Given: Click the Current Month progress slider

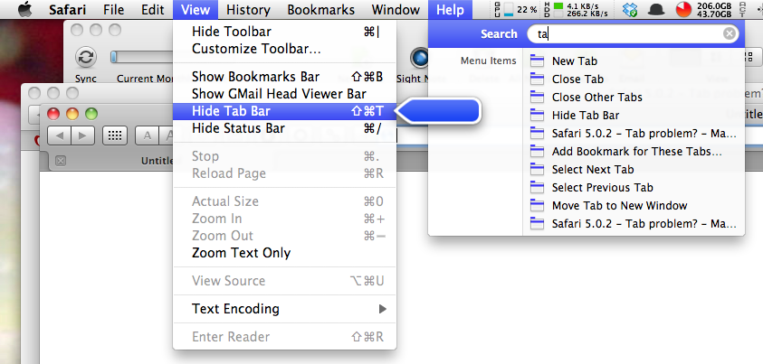Looking at the screenshot, I should tap(141, 57).
